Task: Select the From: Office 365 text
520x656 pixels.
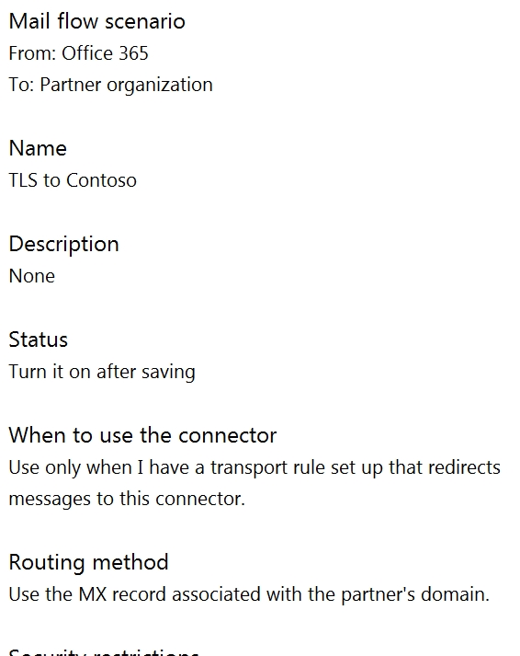Action: [x=78, y=53]
